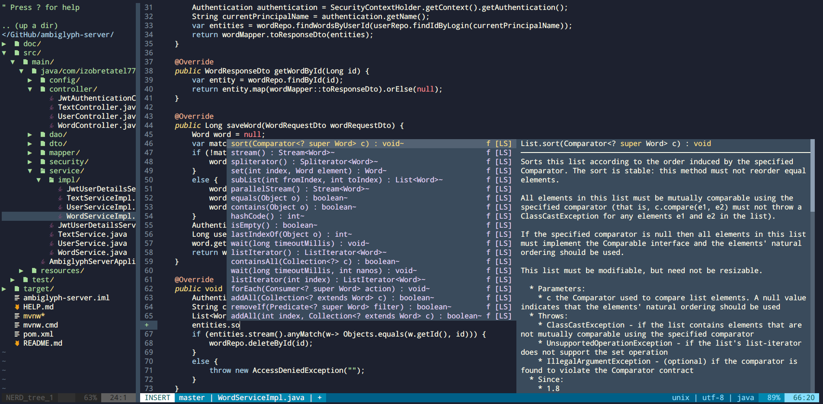Select parallelStream() completion entry
823x404 pixels.
pos(371,189)
